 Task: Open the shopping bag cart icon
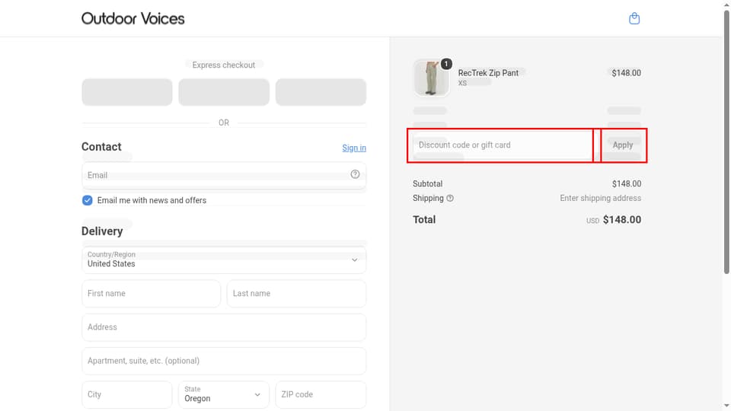pyautogui.click(x=634, y=18)
